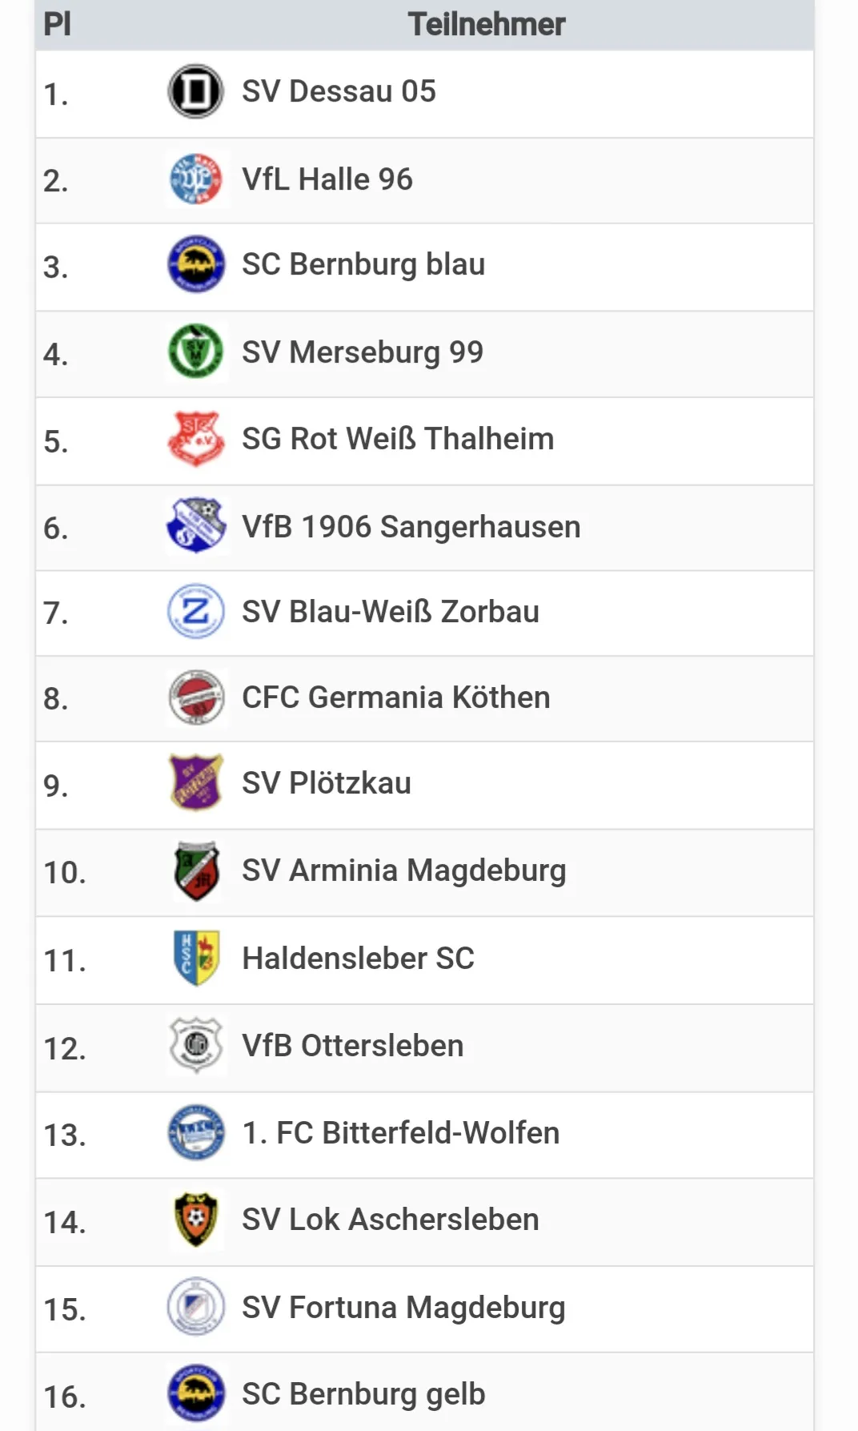
Task: Open the VfB Ottersleben team link
Action: 353,1046
